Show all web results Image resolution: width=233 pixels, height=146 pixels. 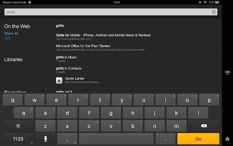pyautogui.click(x=11, y=33)
